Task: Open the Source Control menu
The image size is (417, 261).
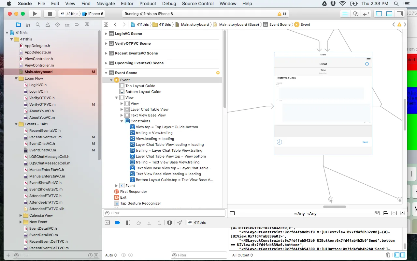Action: click(198, 4)
